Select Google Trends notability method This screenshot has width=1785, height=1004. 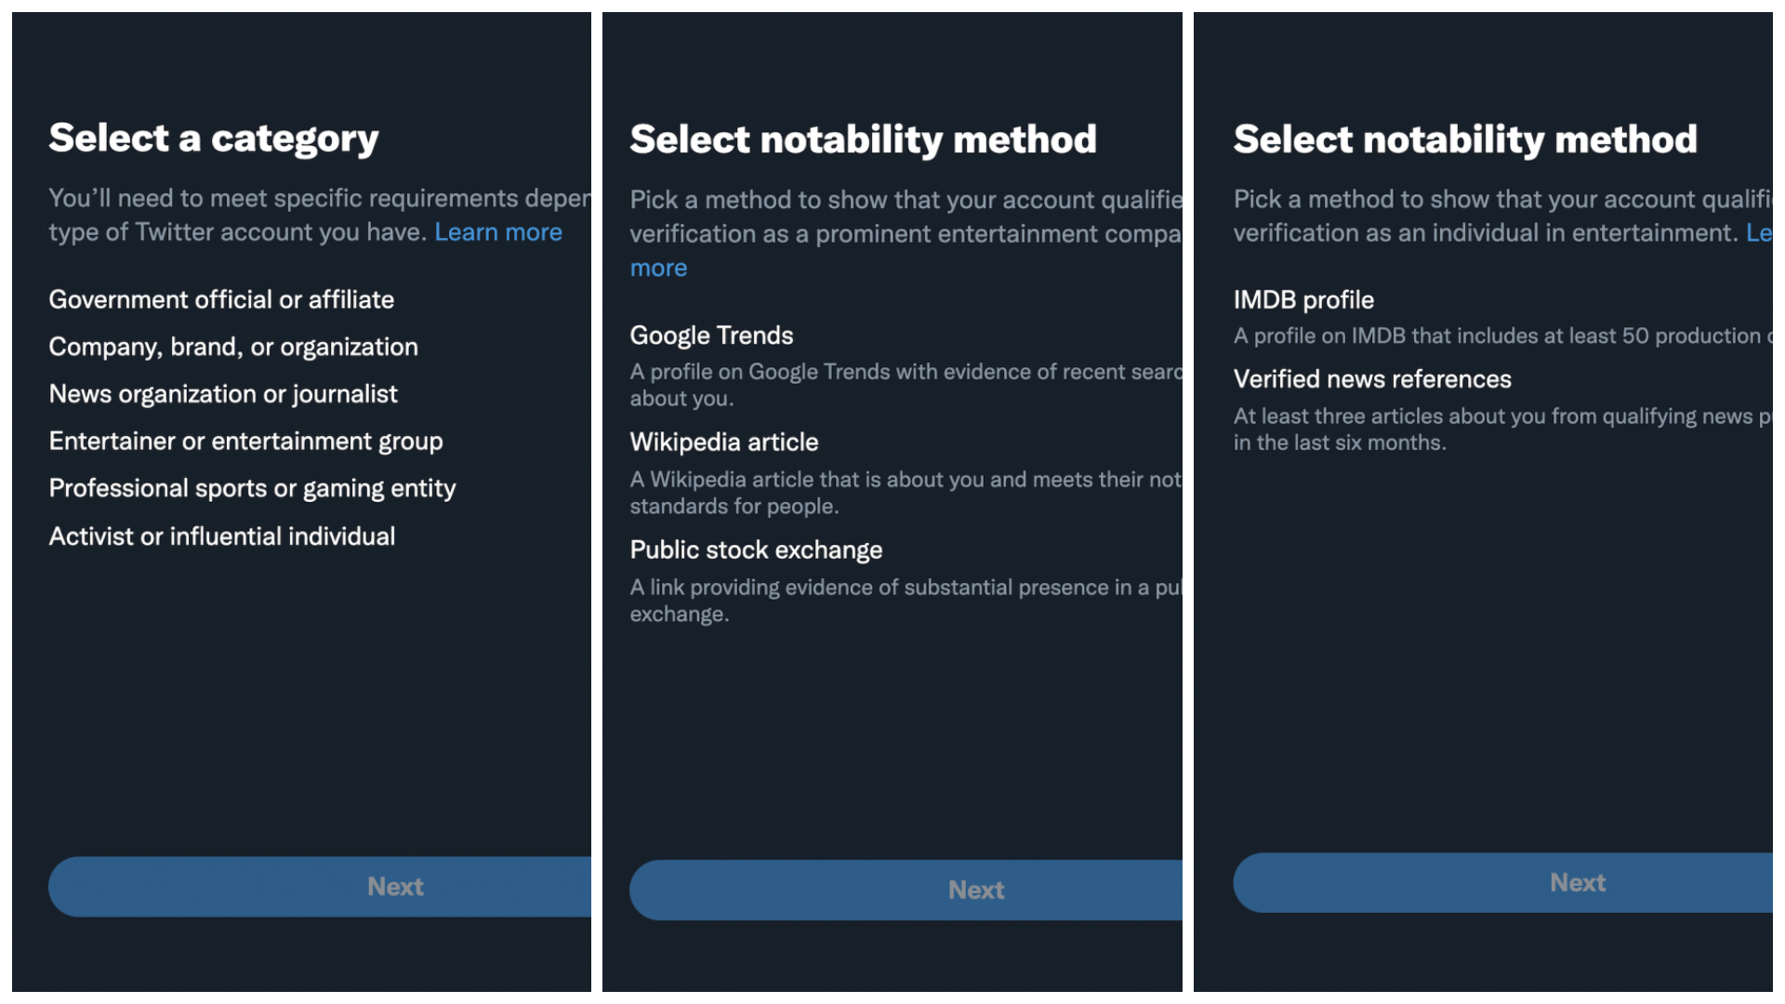coord(711,336)
